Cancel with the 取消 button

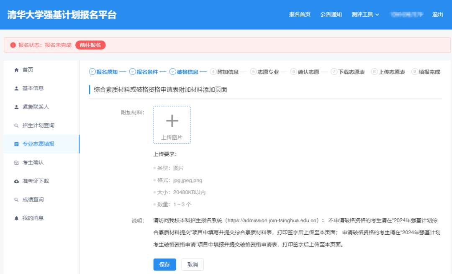pos(193,264)
